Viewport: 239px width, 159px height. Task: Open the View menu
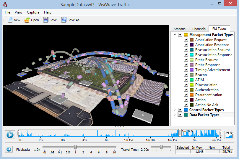click(18, 12)
